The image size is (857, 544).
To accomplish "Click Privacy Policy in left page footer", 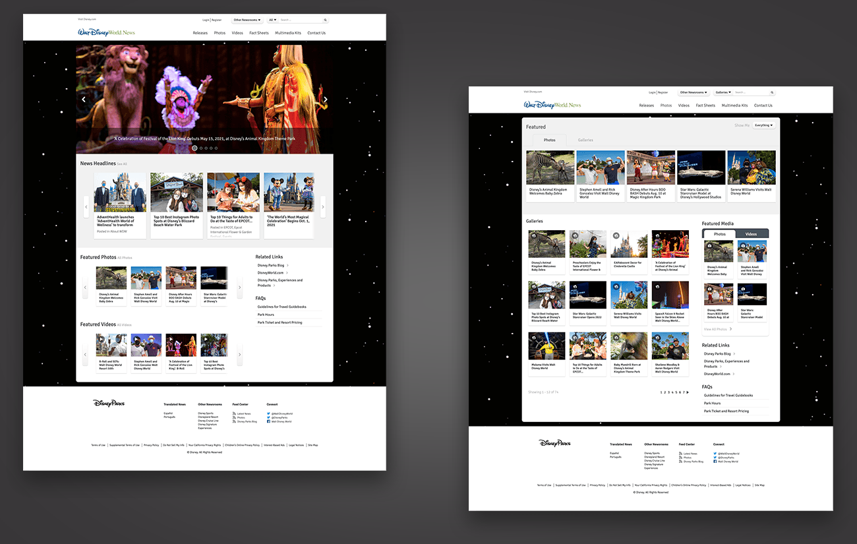I will (x=151, y=445).
